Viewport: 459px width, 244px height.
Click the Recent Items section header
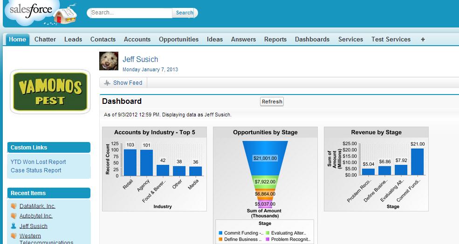(x=48, y=193)
